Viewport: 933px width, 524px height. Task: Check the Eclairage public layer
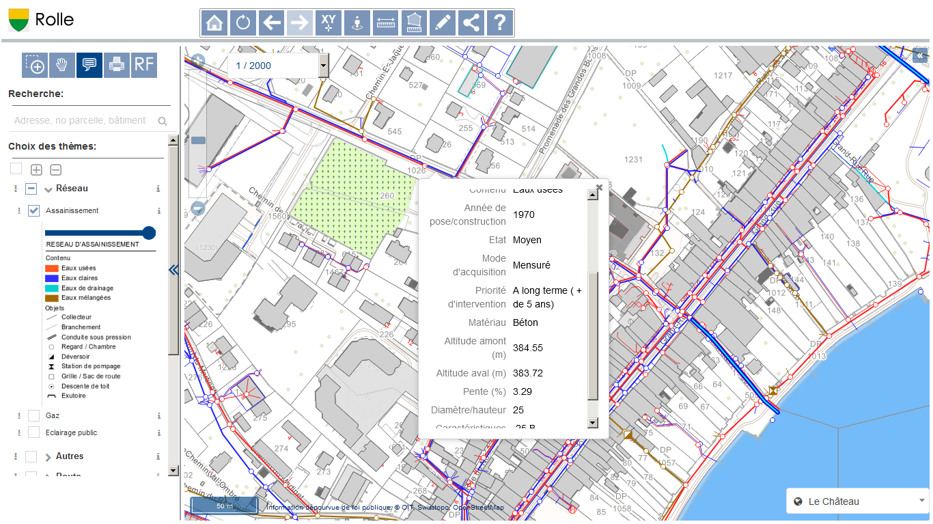[x=32, y=432]
